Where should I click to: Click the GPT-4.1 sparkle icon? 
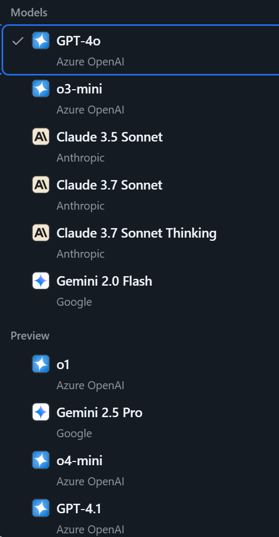click(41, 508)
